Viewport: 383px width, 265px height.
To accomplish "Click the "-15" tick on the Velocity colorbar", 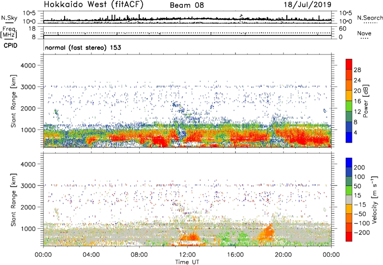I will pyautogui.click(x=360, y=204).
